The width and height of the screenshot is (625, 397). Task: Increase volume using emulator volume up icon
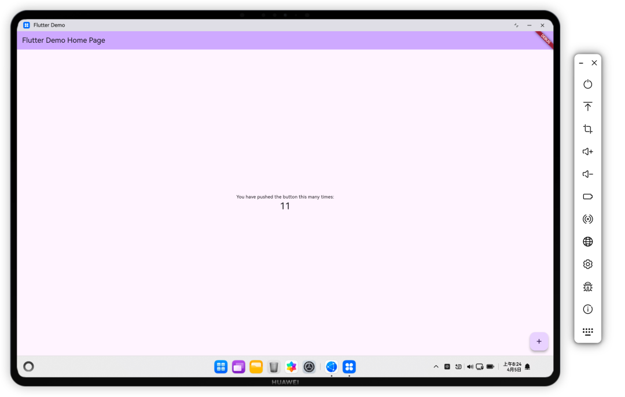tap(587, 152)
